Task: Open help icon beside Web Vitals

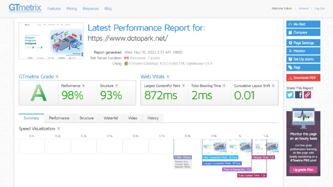Action: pos(168,77)
